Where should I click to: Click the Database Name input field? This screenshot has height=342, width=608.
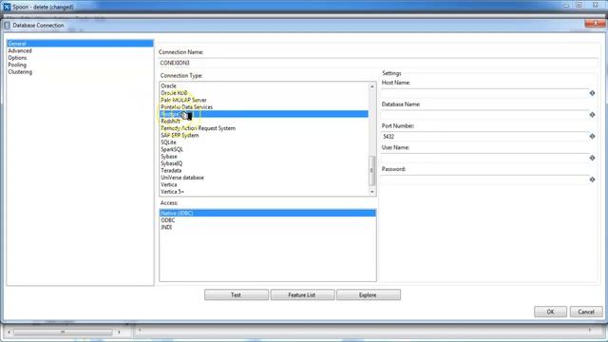(x=484, y=115)
